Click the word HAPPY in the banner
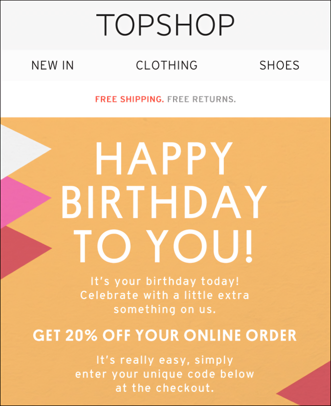 point(164,158)
